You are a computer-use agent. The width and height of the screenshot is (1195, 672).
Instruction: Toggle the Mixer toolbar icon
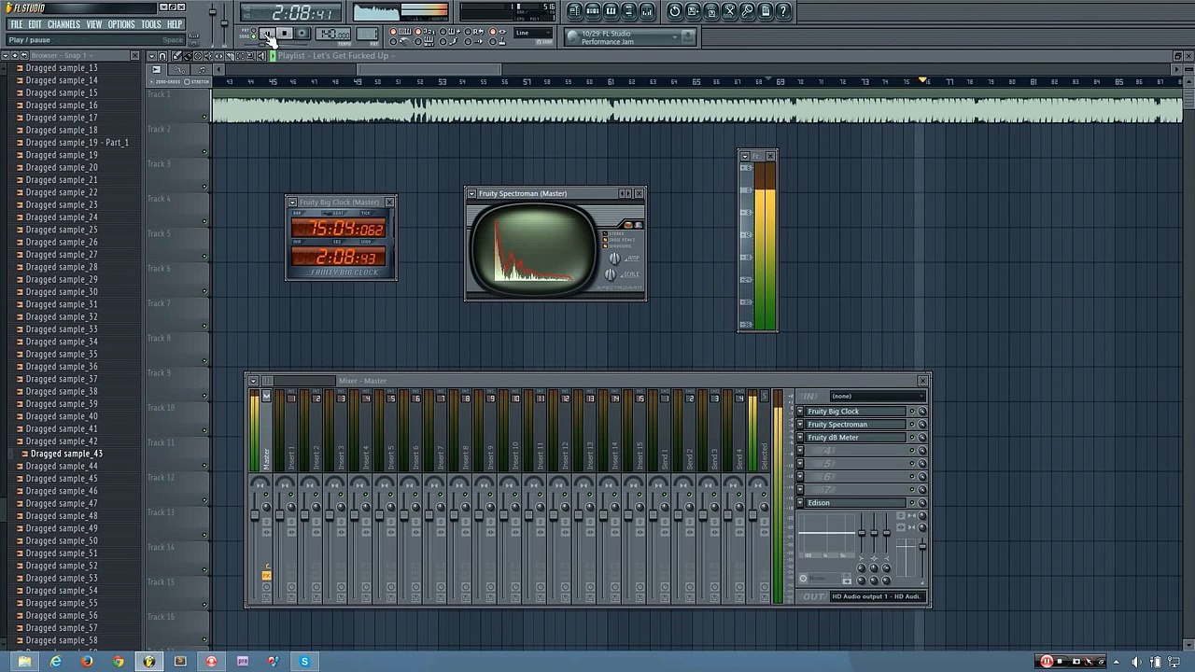tap(647, 11)
